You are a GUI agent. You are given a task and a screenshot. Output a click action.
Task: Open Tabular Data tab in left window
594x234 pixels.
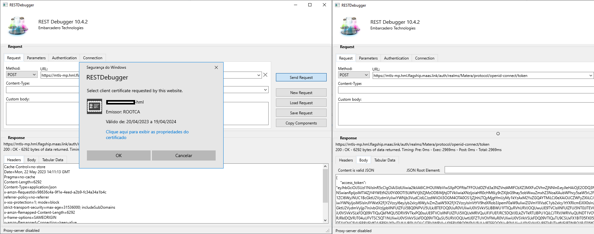tap(53, 160)
